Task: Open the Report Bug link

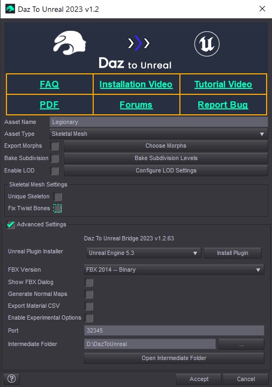Action: tap(223, 105)
